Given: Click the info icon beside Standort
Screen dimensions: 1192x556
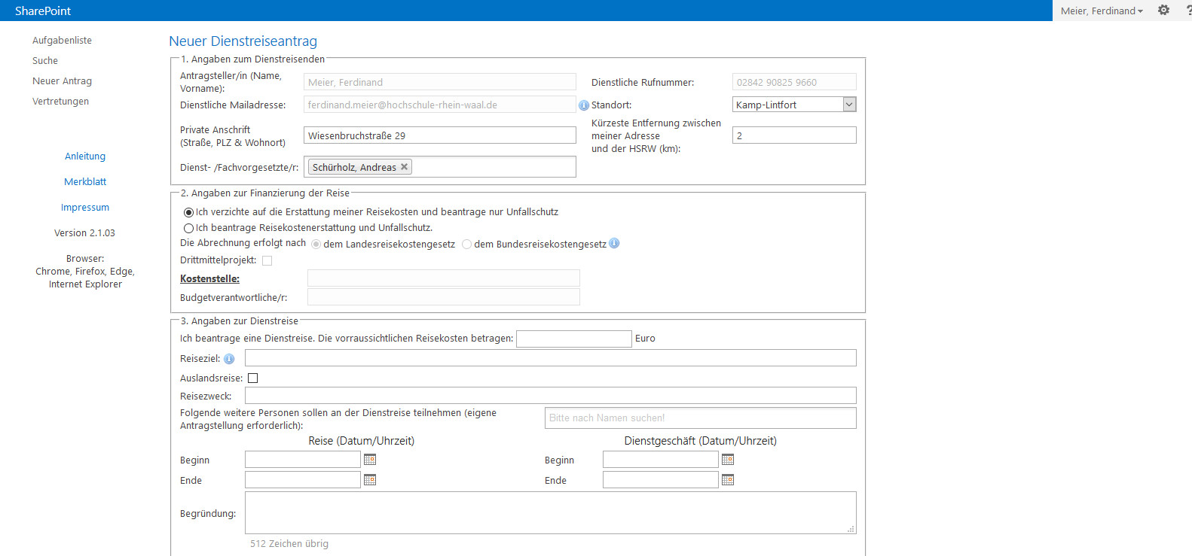Looking at the screenshot, I should coord(583,105).
